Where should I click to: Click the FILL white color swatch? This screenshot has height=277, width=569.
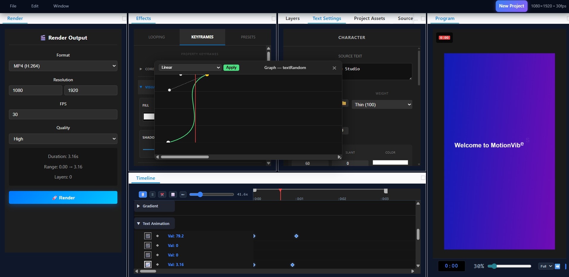(149, 117)
